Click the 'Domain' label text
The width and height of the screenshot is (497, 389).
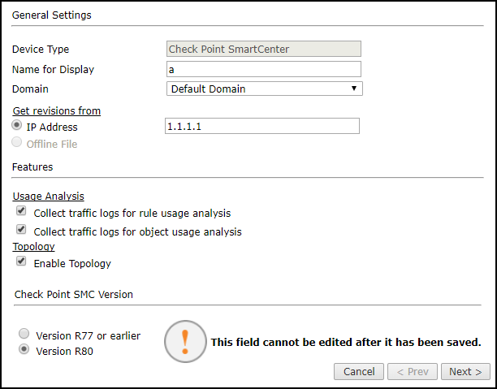coord(30,89)
